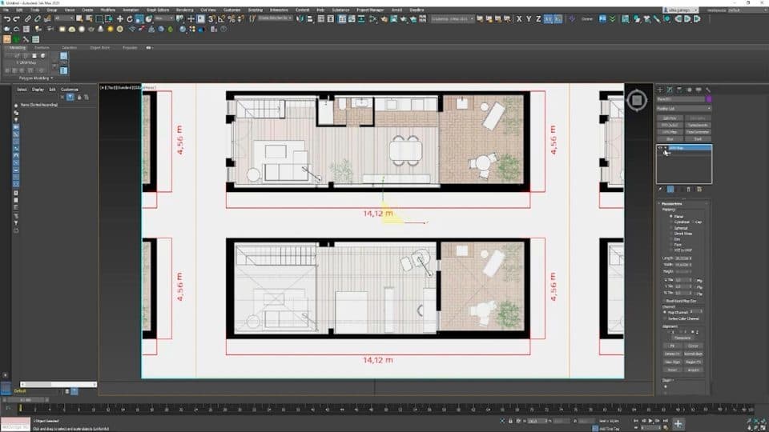Open the Graph Editors menu
Viewport: 769px width, 432px height.
158,10
